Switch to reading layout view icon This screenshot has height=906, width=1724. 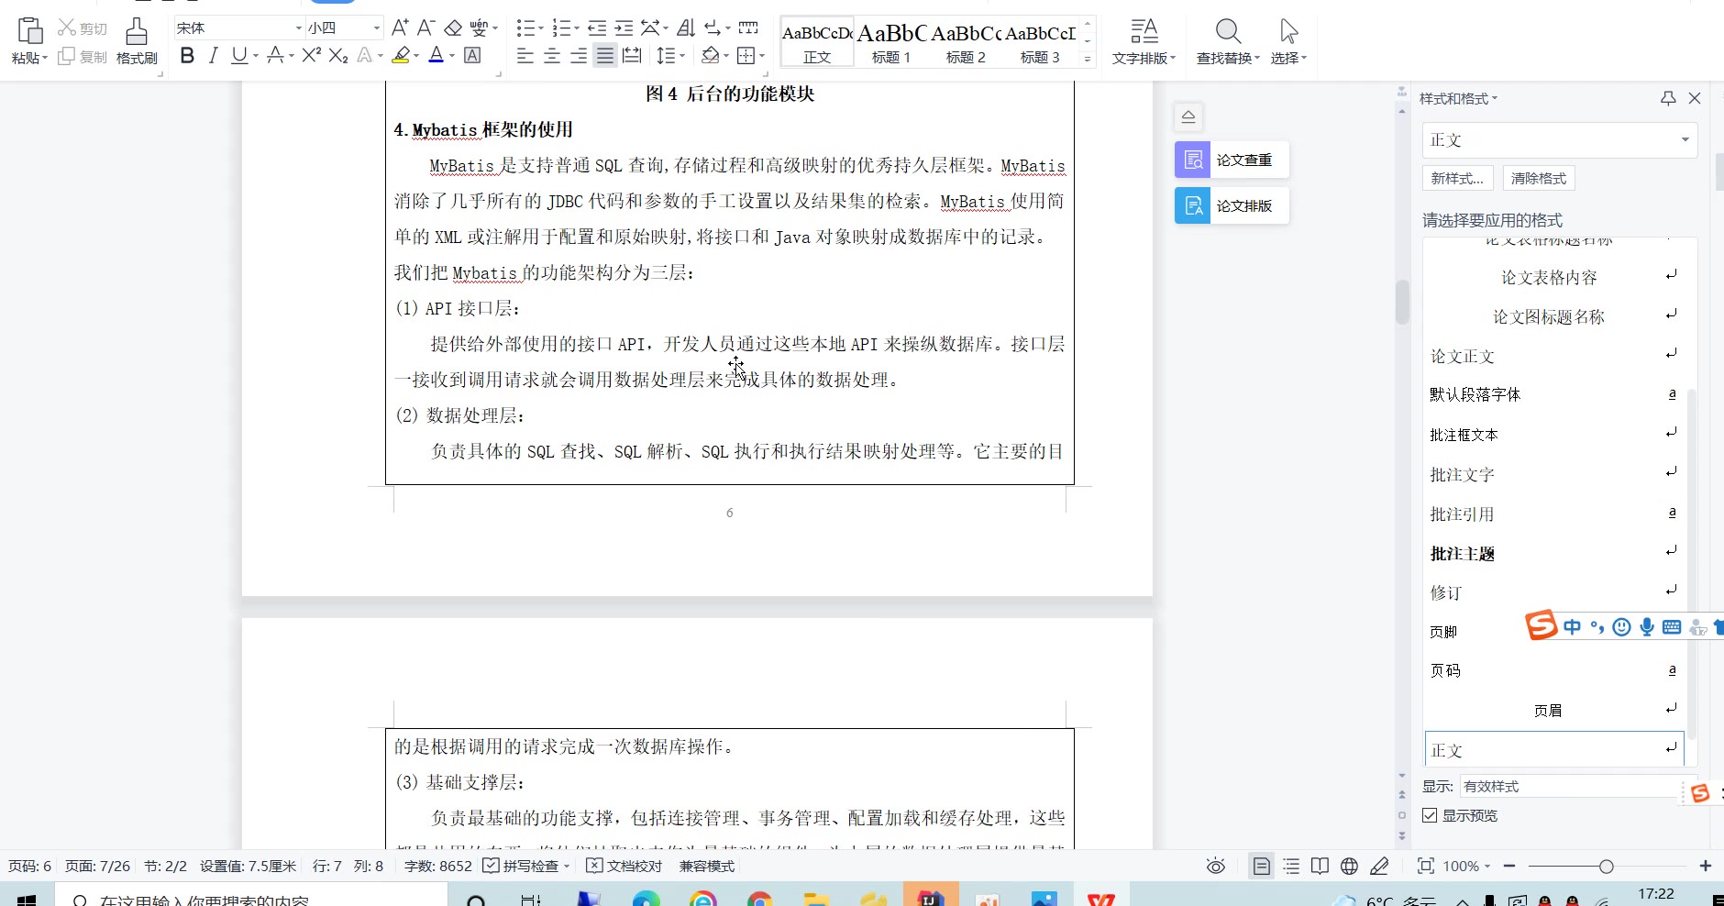(x=1320, y=866)
